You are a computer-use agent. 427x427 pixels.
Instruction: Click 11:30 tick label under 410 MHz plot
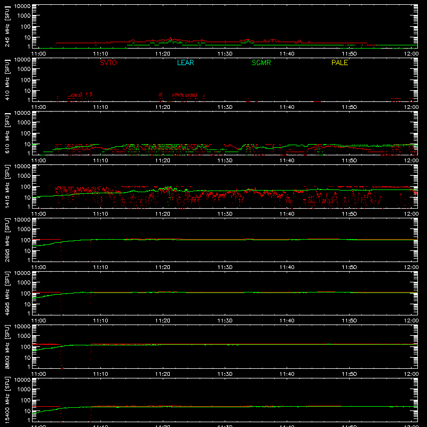coord(225,107)
